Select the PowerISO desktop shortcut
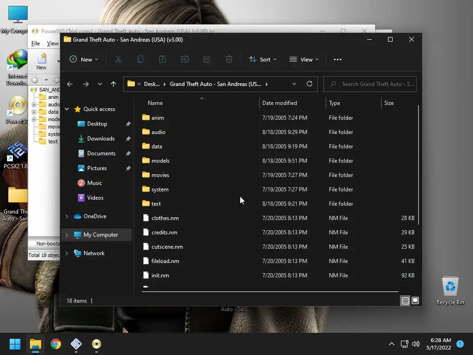473x355 pixels. [17, 110]
